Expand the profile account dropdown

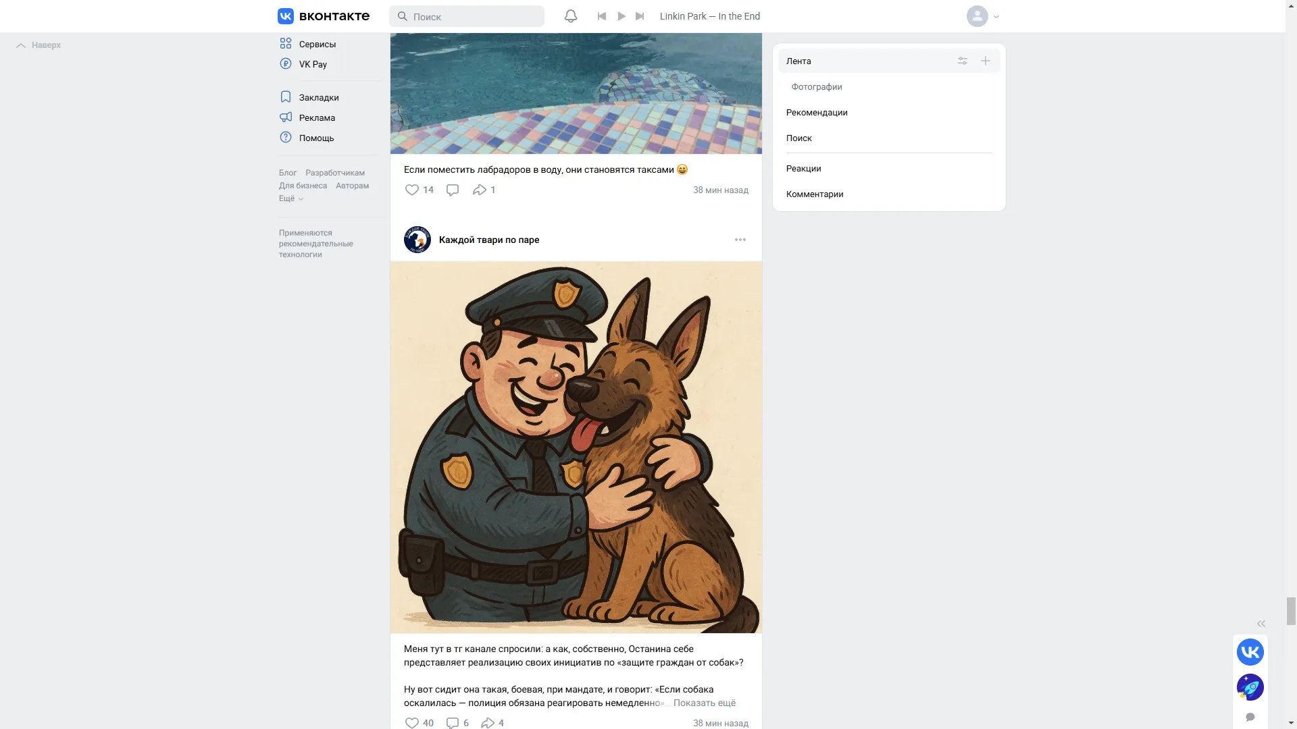[x=983, y=16]
